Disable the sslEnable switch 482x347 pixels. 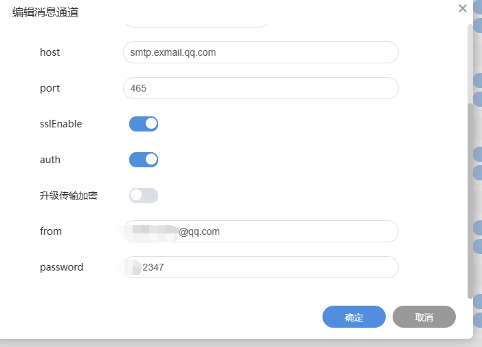pyautogui.click(x=144, y=124)
